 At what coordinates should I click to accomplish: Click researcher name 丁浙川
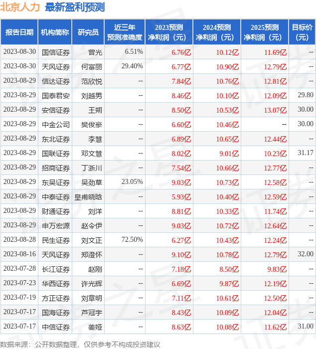click(92, 169)
